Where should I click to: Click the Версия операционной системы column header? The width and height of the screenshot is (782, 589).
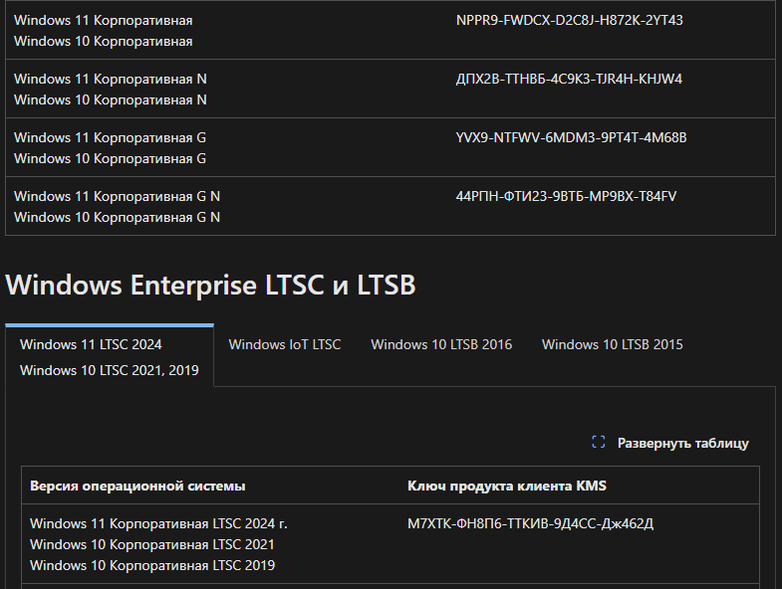pyautogui.click(x=137, y=486)
